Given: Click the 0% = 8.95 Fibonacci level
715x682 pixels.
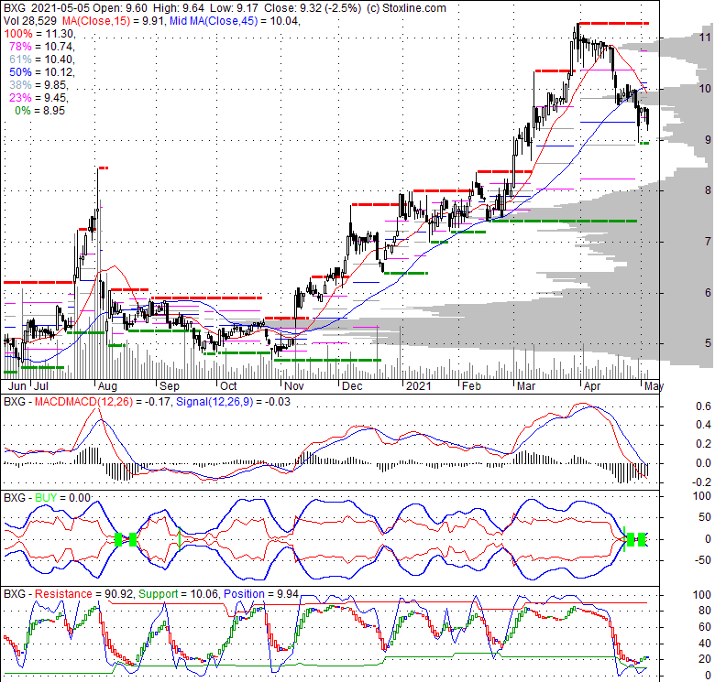Looking at the screenshot, I should [40, 111].
